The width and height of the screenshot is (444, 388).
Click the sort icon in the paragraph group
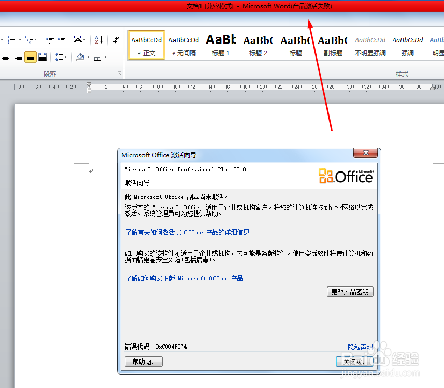click(98, 40)
